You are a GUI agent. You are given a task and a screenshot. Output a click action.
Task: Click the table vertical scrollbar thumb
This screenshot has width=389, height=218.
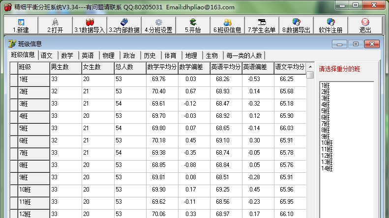pos(310,75)
